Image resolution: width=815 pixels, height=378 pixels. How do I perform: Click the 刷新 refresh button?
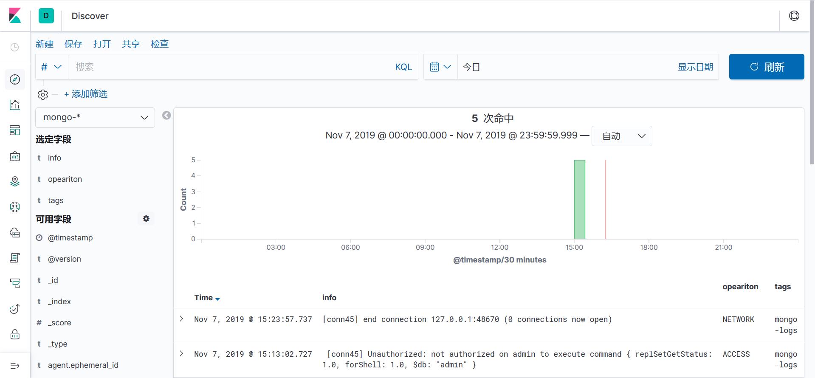coord(767,67)
